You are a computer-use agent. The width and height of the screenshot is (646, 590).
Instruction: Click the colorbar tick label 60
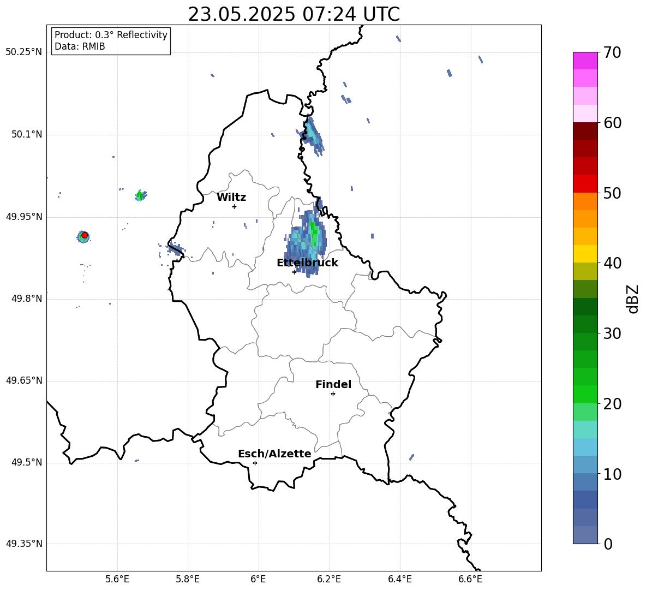pyautogui.click(x=612, y=123)
